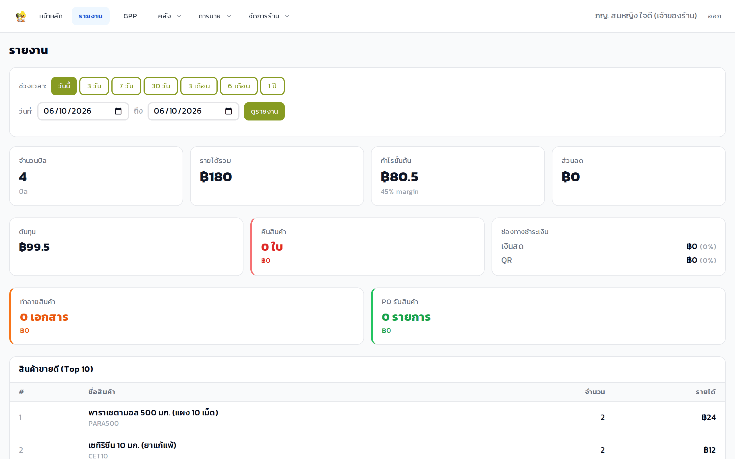Click the QR payment row label
Screen dimensions: 735x459
point(506,260)
